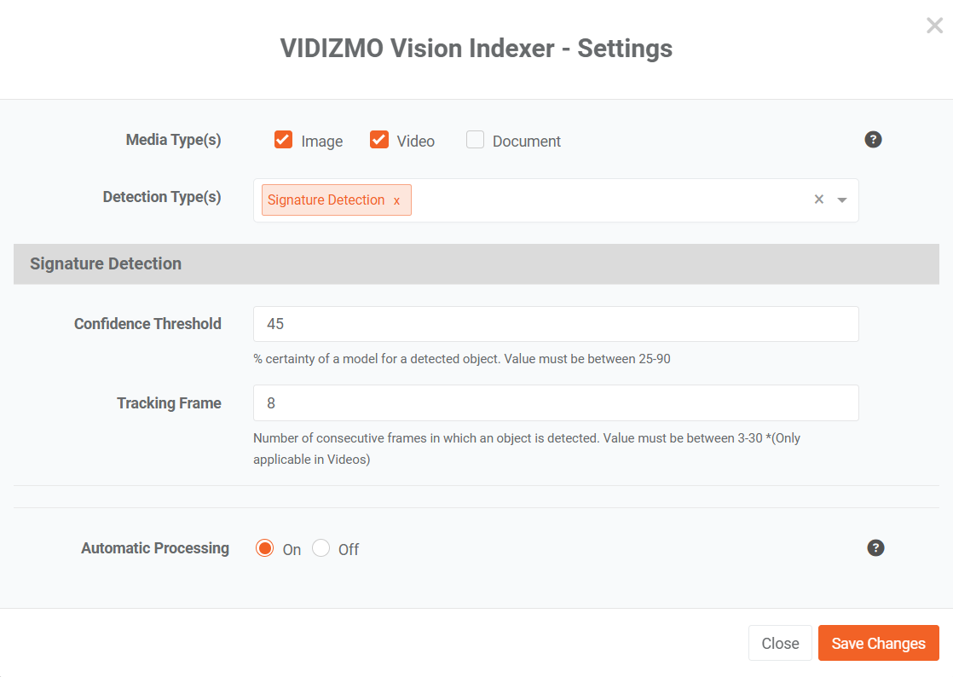
Task: Expand the Detection Type(s) dropdown arrow
Action: (842, 200)
